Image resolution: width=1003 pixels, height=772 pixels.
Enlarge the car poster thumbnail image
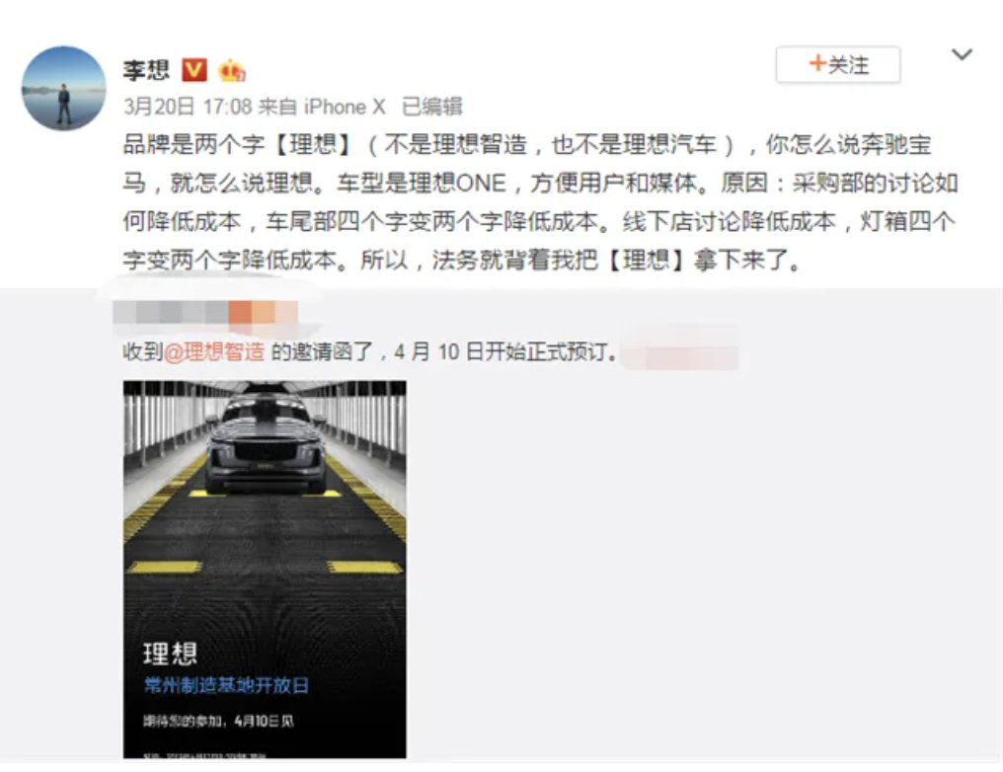point(265,570)
